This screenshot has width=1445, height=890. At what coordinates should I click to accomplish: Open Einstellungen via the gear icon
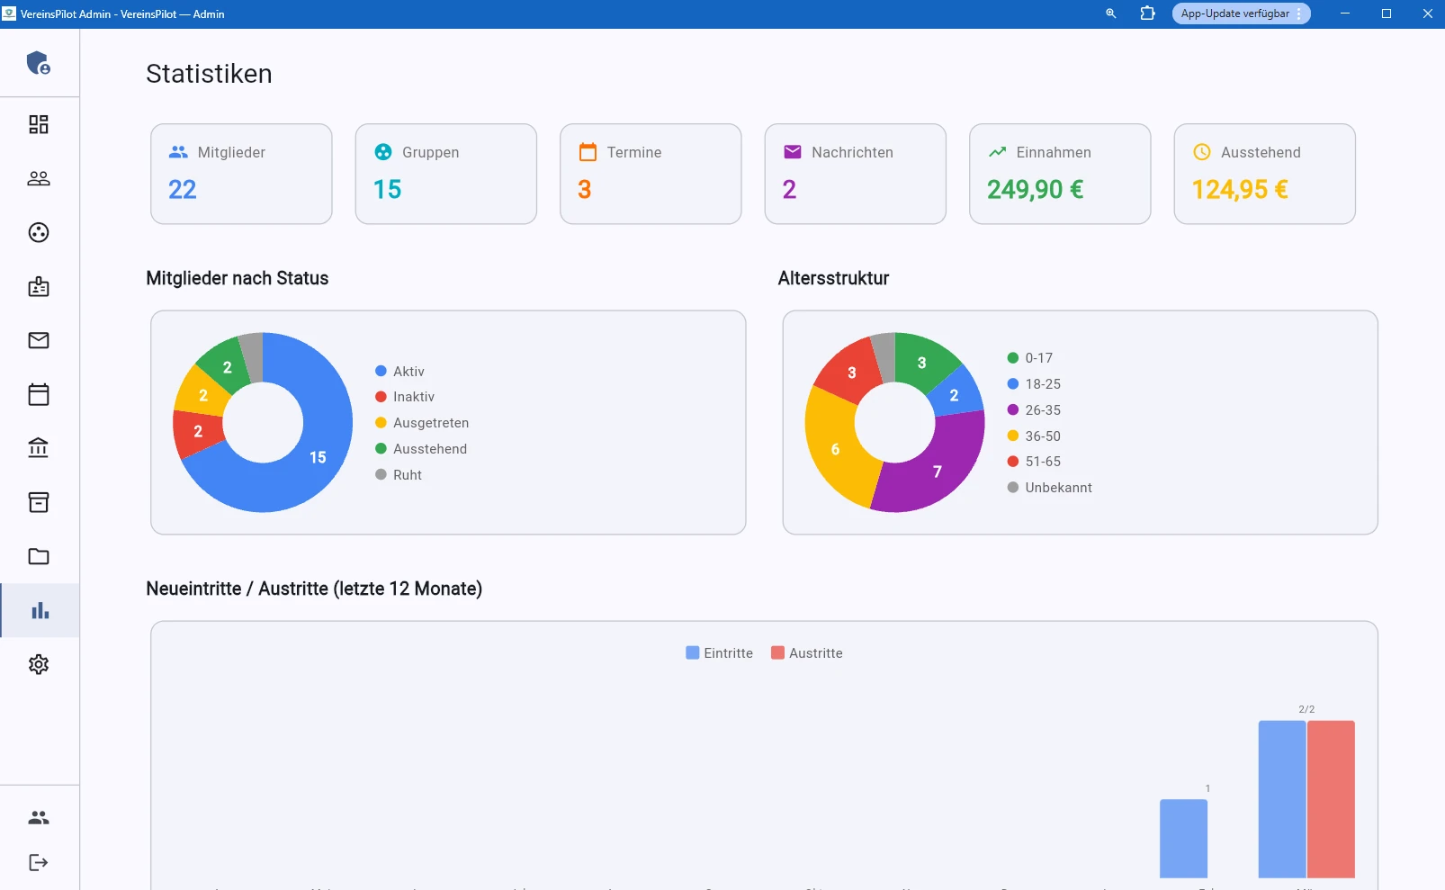[39, 664]
